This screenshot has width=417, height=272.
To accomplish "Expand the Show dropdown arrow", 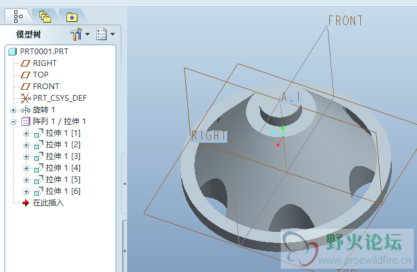I will [112, 34].
